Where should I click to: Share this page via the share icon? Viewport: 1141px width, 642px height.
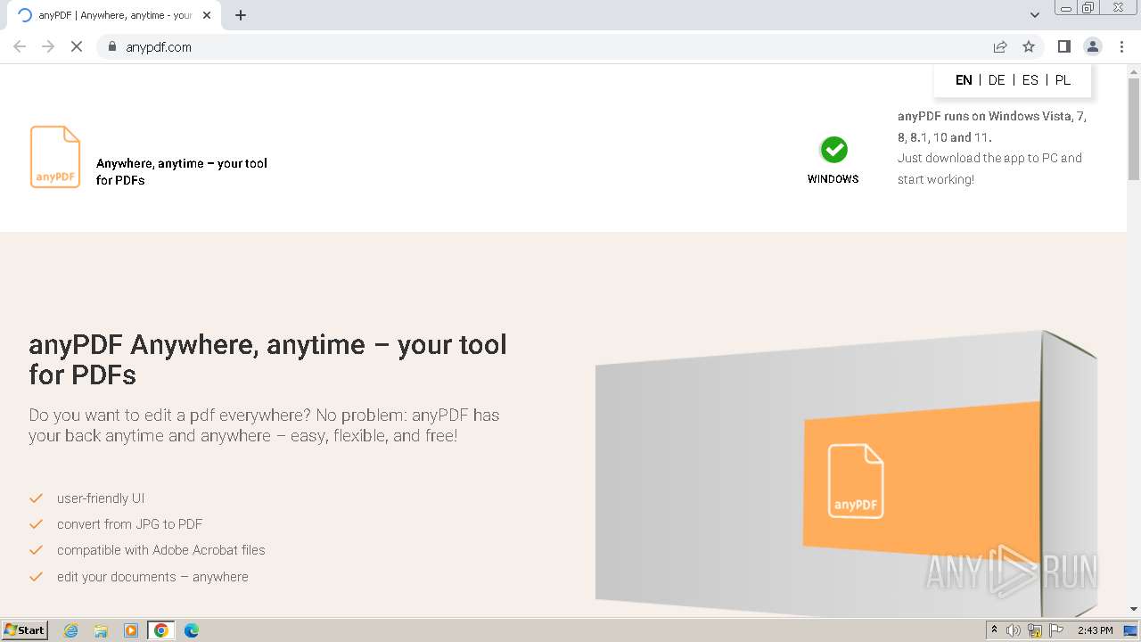tap(1000, 46)
